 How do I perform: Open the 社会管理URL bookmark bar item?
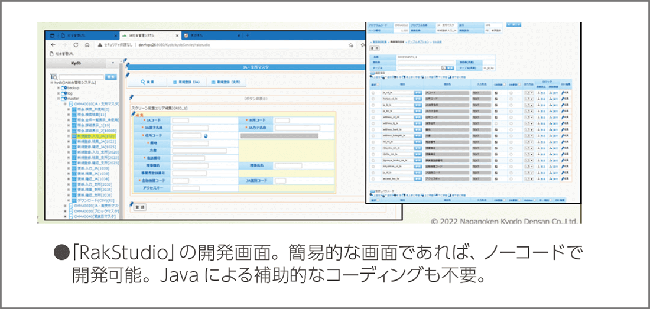coord(61,54)
